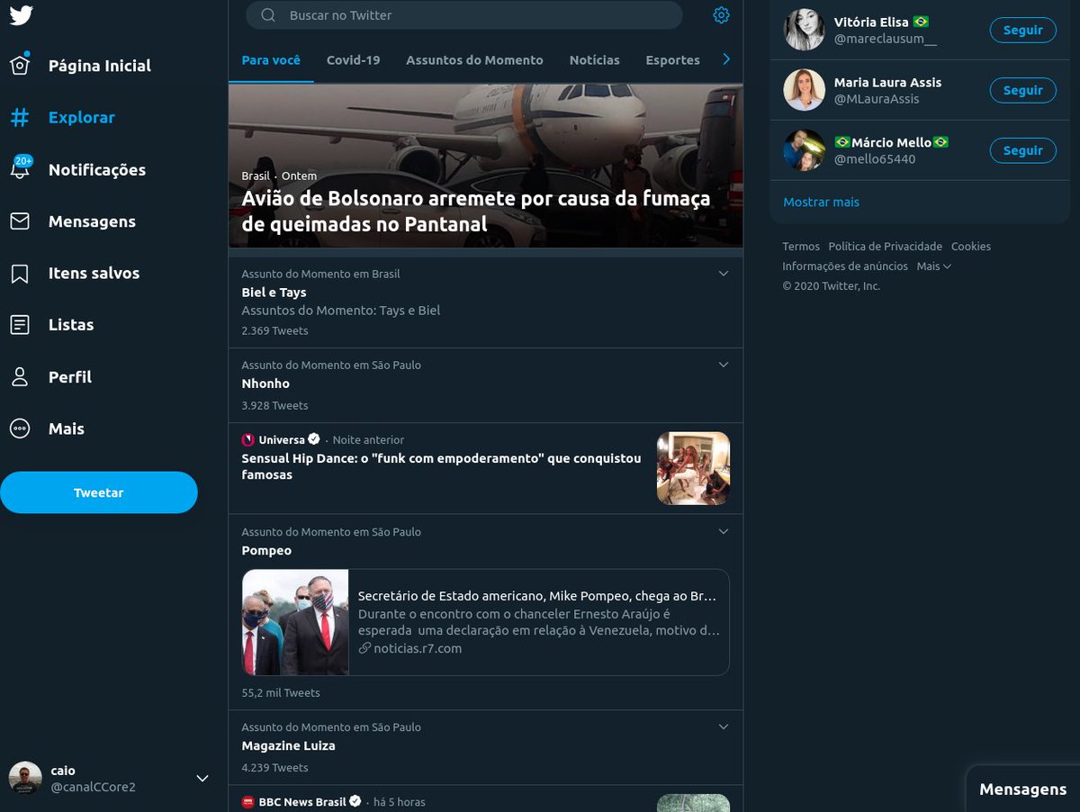
Task: Open the Sensual Hip Dance headline
Action: [441, 466]
